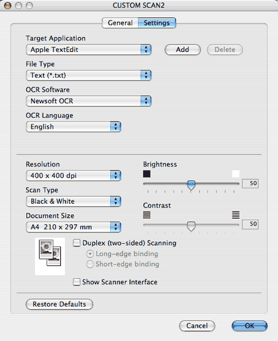This screenshot has width=278, height=341.
Task: Switch to the General tab
Action: pyautogui.click(x=120, y=23)
